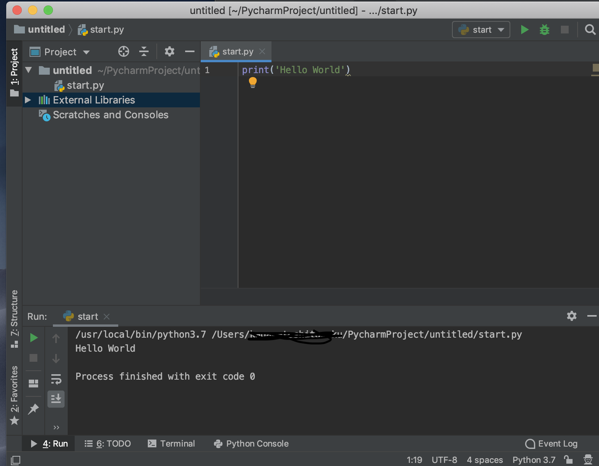The height and width of the screenshot is (466, 599).
Task: Click Down the stack trace arrow
Action: (x=56, y=358)
